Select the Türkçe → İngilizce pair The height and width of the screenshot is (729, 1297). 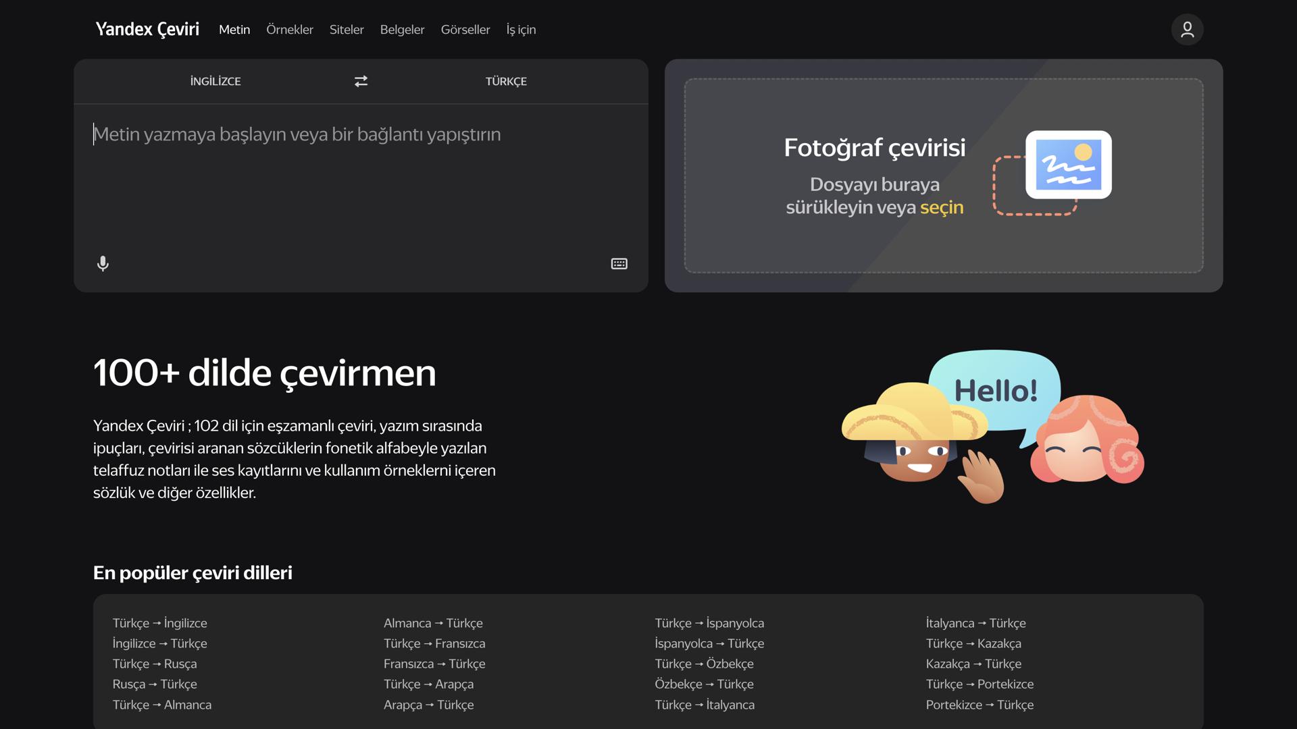pyautogui.click(x=160, y=622)
